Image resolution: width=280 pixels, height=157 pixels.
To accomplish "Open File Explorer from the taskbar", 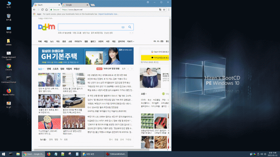I will pos(18,154).
